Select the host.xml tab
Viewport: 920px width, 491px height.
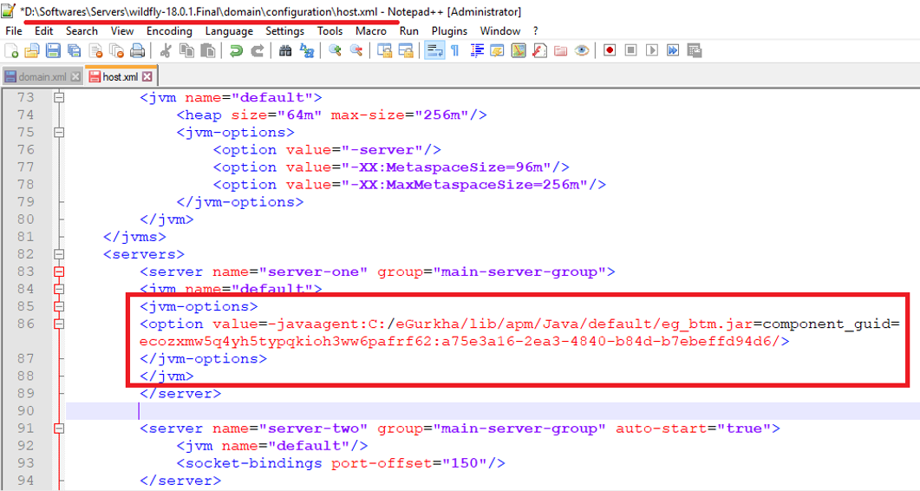121,77
